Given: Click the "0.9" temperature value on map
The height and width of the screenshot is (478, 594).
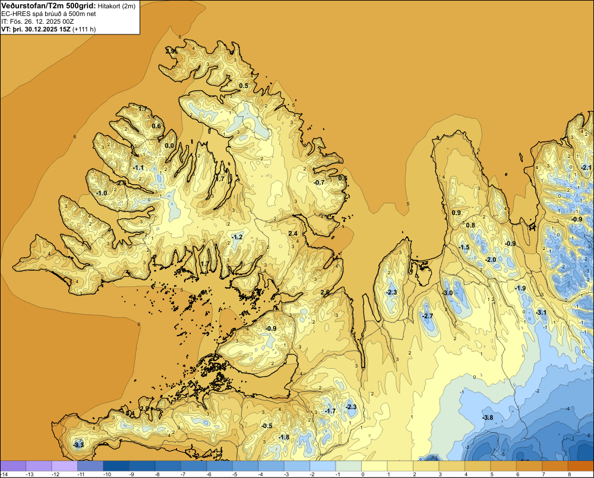Looking at the screenshot, I should [x=456, y=213].
